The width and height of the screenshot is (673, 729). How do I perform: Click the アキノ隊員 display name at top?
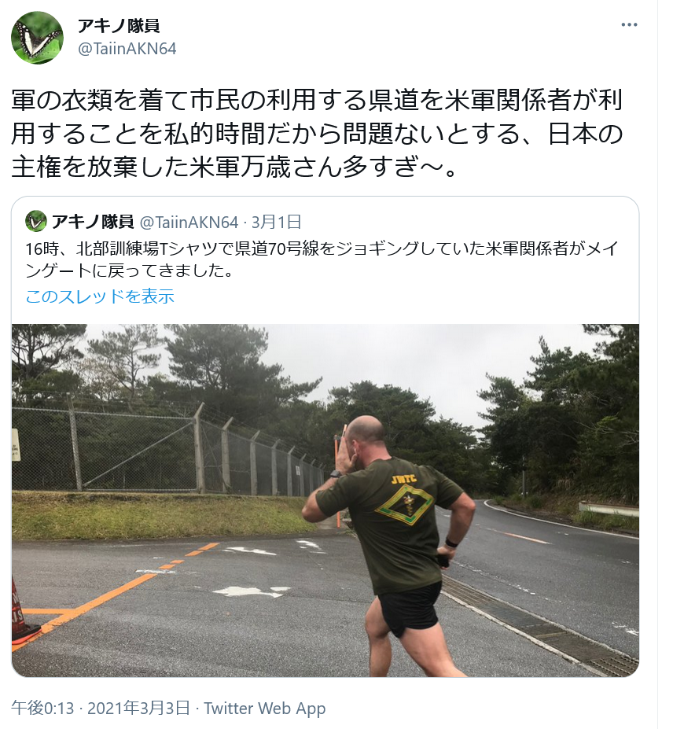(x=119, y=26)
